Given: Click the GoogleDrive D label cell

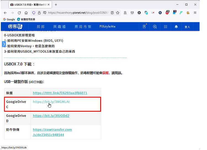Looking at the screenshot, I should click(17, 118).
